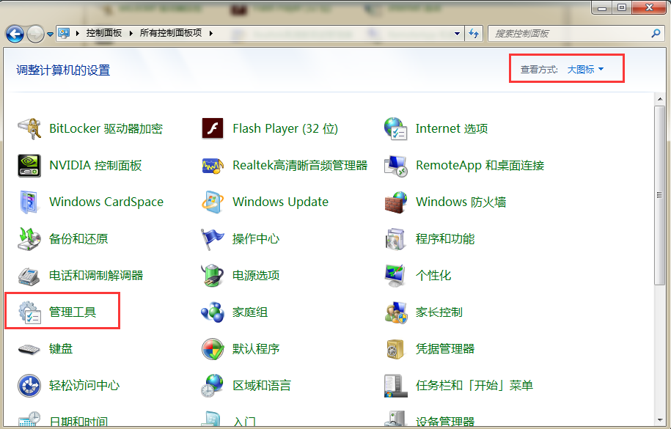Click the Flash Player (32 位) icon
671x429 pixels.
coord(212,128)
